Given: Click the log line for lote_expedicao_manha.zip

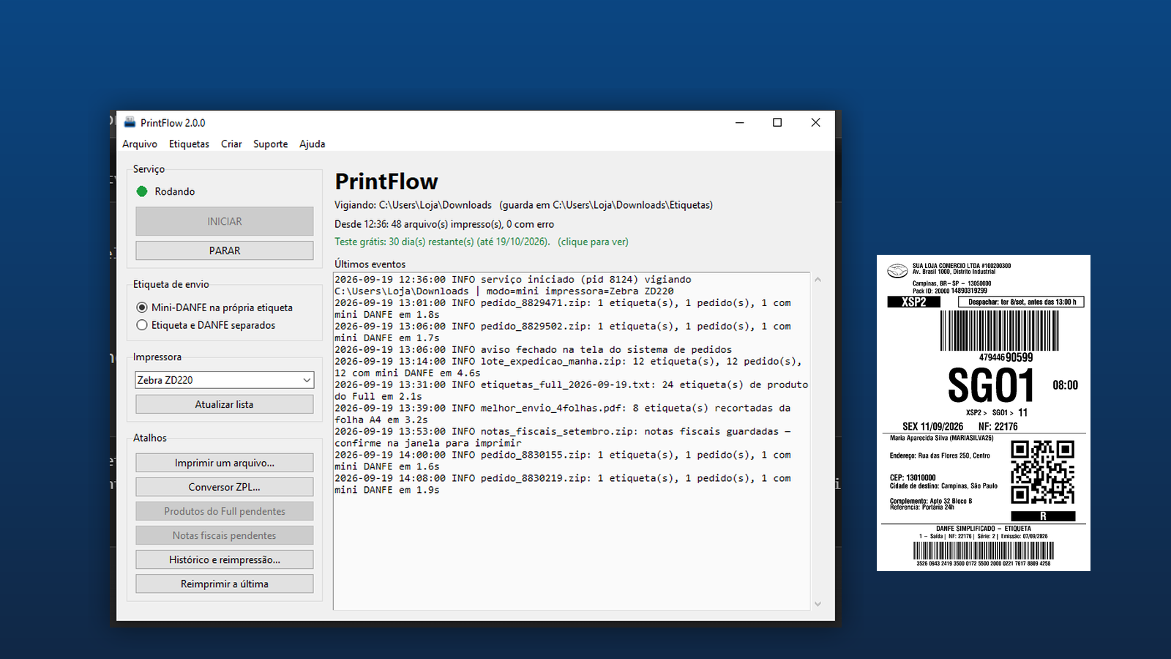Looking at the screenshot, I should [x=568, y=368].
